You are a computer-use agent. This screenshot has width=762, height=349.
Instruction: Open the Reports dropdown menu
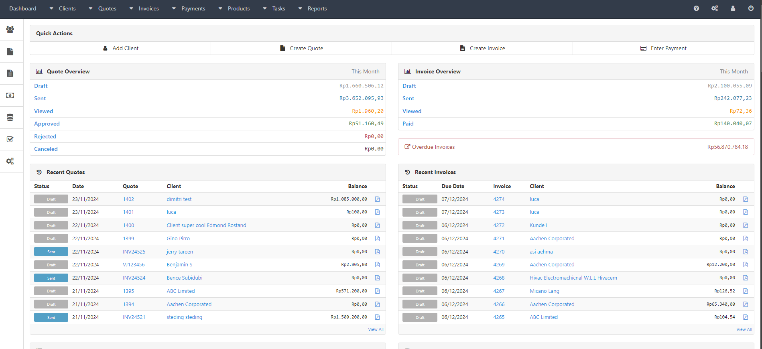[317, 8]
